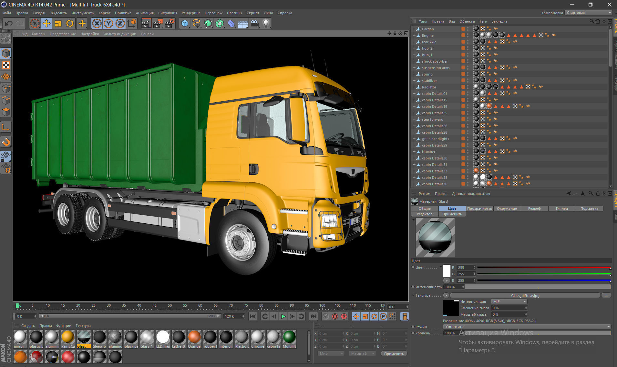Switch to Texture mode checker icon

pyautogui.click(x=6, y=65)
